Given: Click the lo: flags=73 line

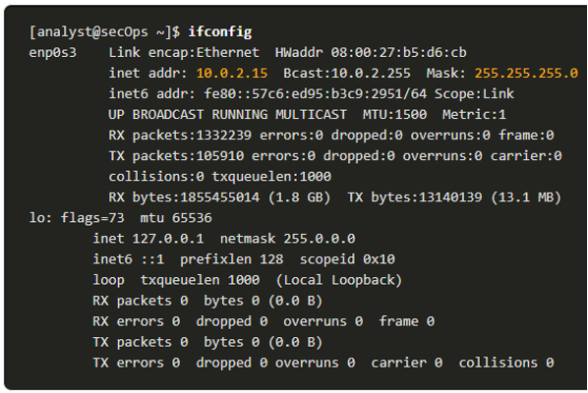Looking at the screenshot, I should pyautogui.click(x=120, y=218).
